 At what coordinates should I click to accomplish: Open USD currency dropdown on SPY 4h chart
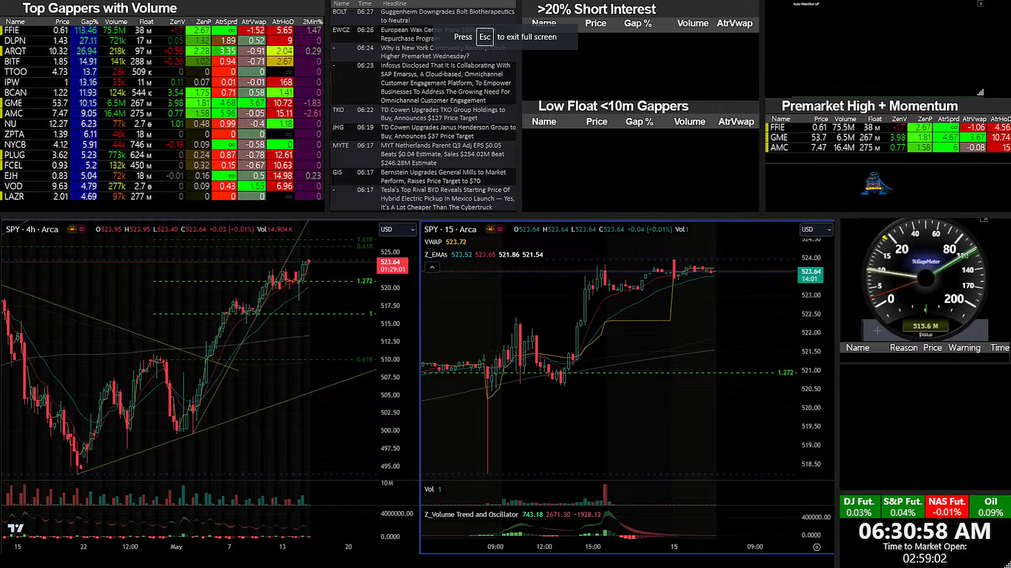(397, 230)
